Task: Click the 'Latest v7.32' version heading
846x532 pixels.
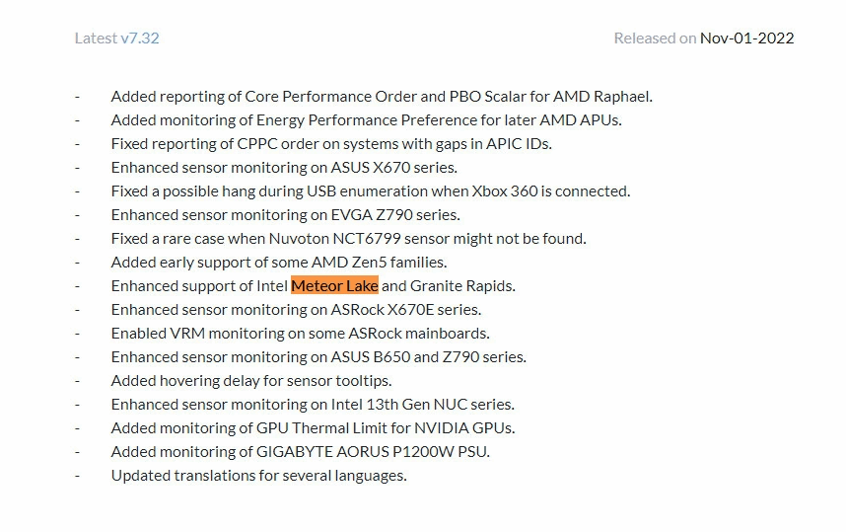Action: (116, 38)
